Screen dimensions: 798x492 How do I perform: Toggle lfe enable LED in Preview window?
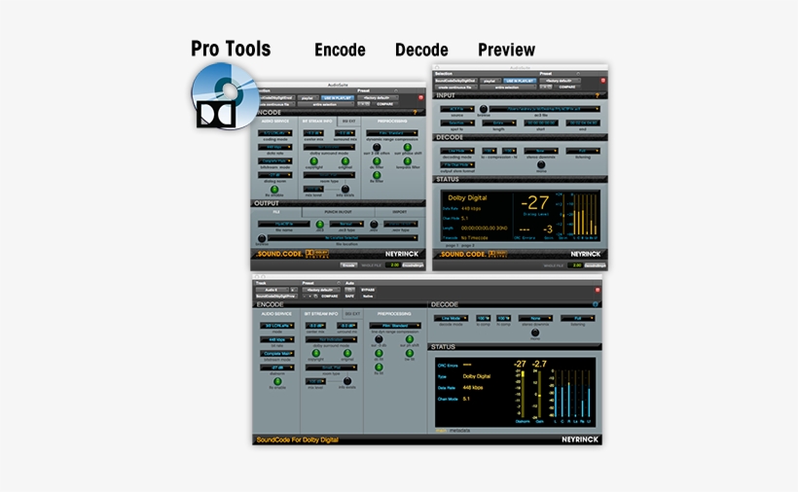pyautogui.click(x=277, y=381)
